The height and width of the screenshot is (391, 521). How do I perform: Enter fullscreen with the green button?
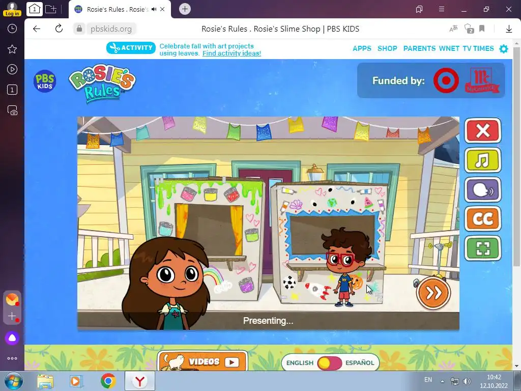[482, 248]
